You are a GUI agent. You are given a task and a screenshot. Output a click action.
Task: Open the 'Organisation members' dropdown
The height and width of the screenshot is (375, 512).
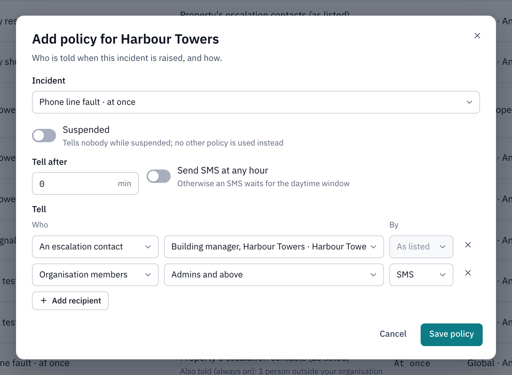click(95, 275)
